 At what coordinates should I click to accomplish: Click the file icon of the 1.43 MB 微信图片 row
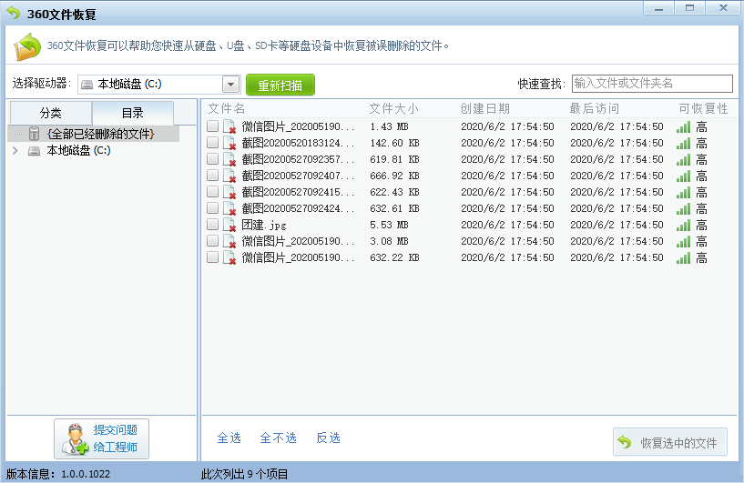click(x=229, y=126)
